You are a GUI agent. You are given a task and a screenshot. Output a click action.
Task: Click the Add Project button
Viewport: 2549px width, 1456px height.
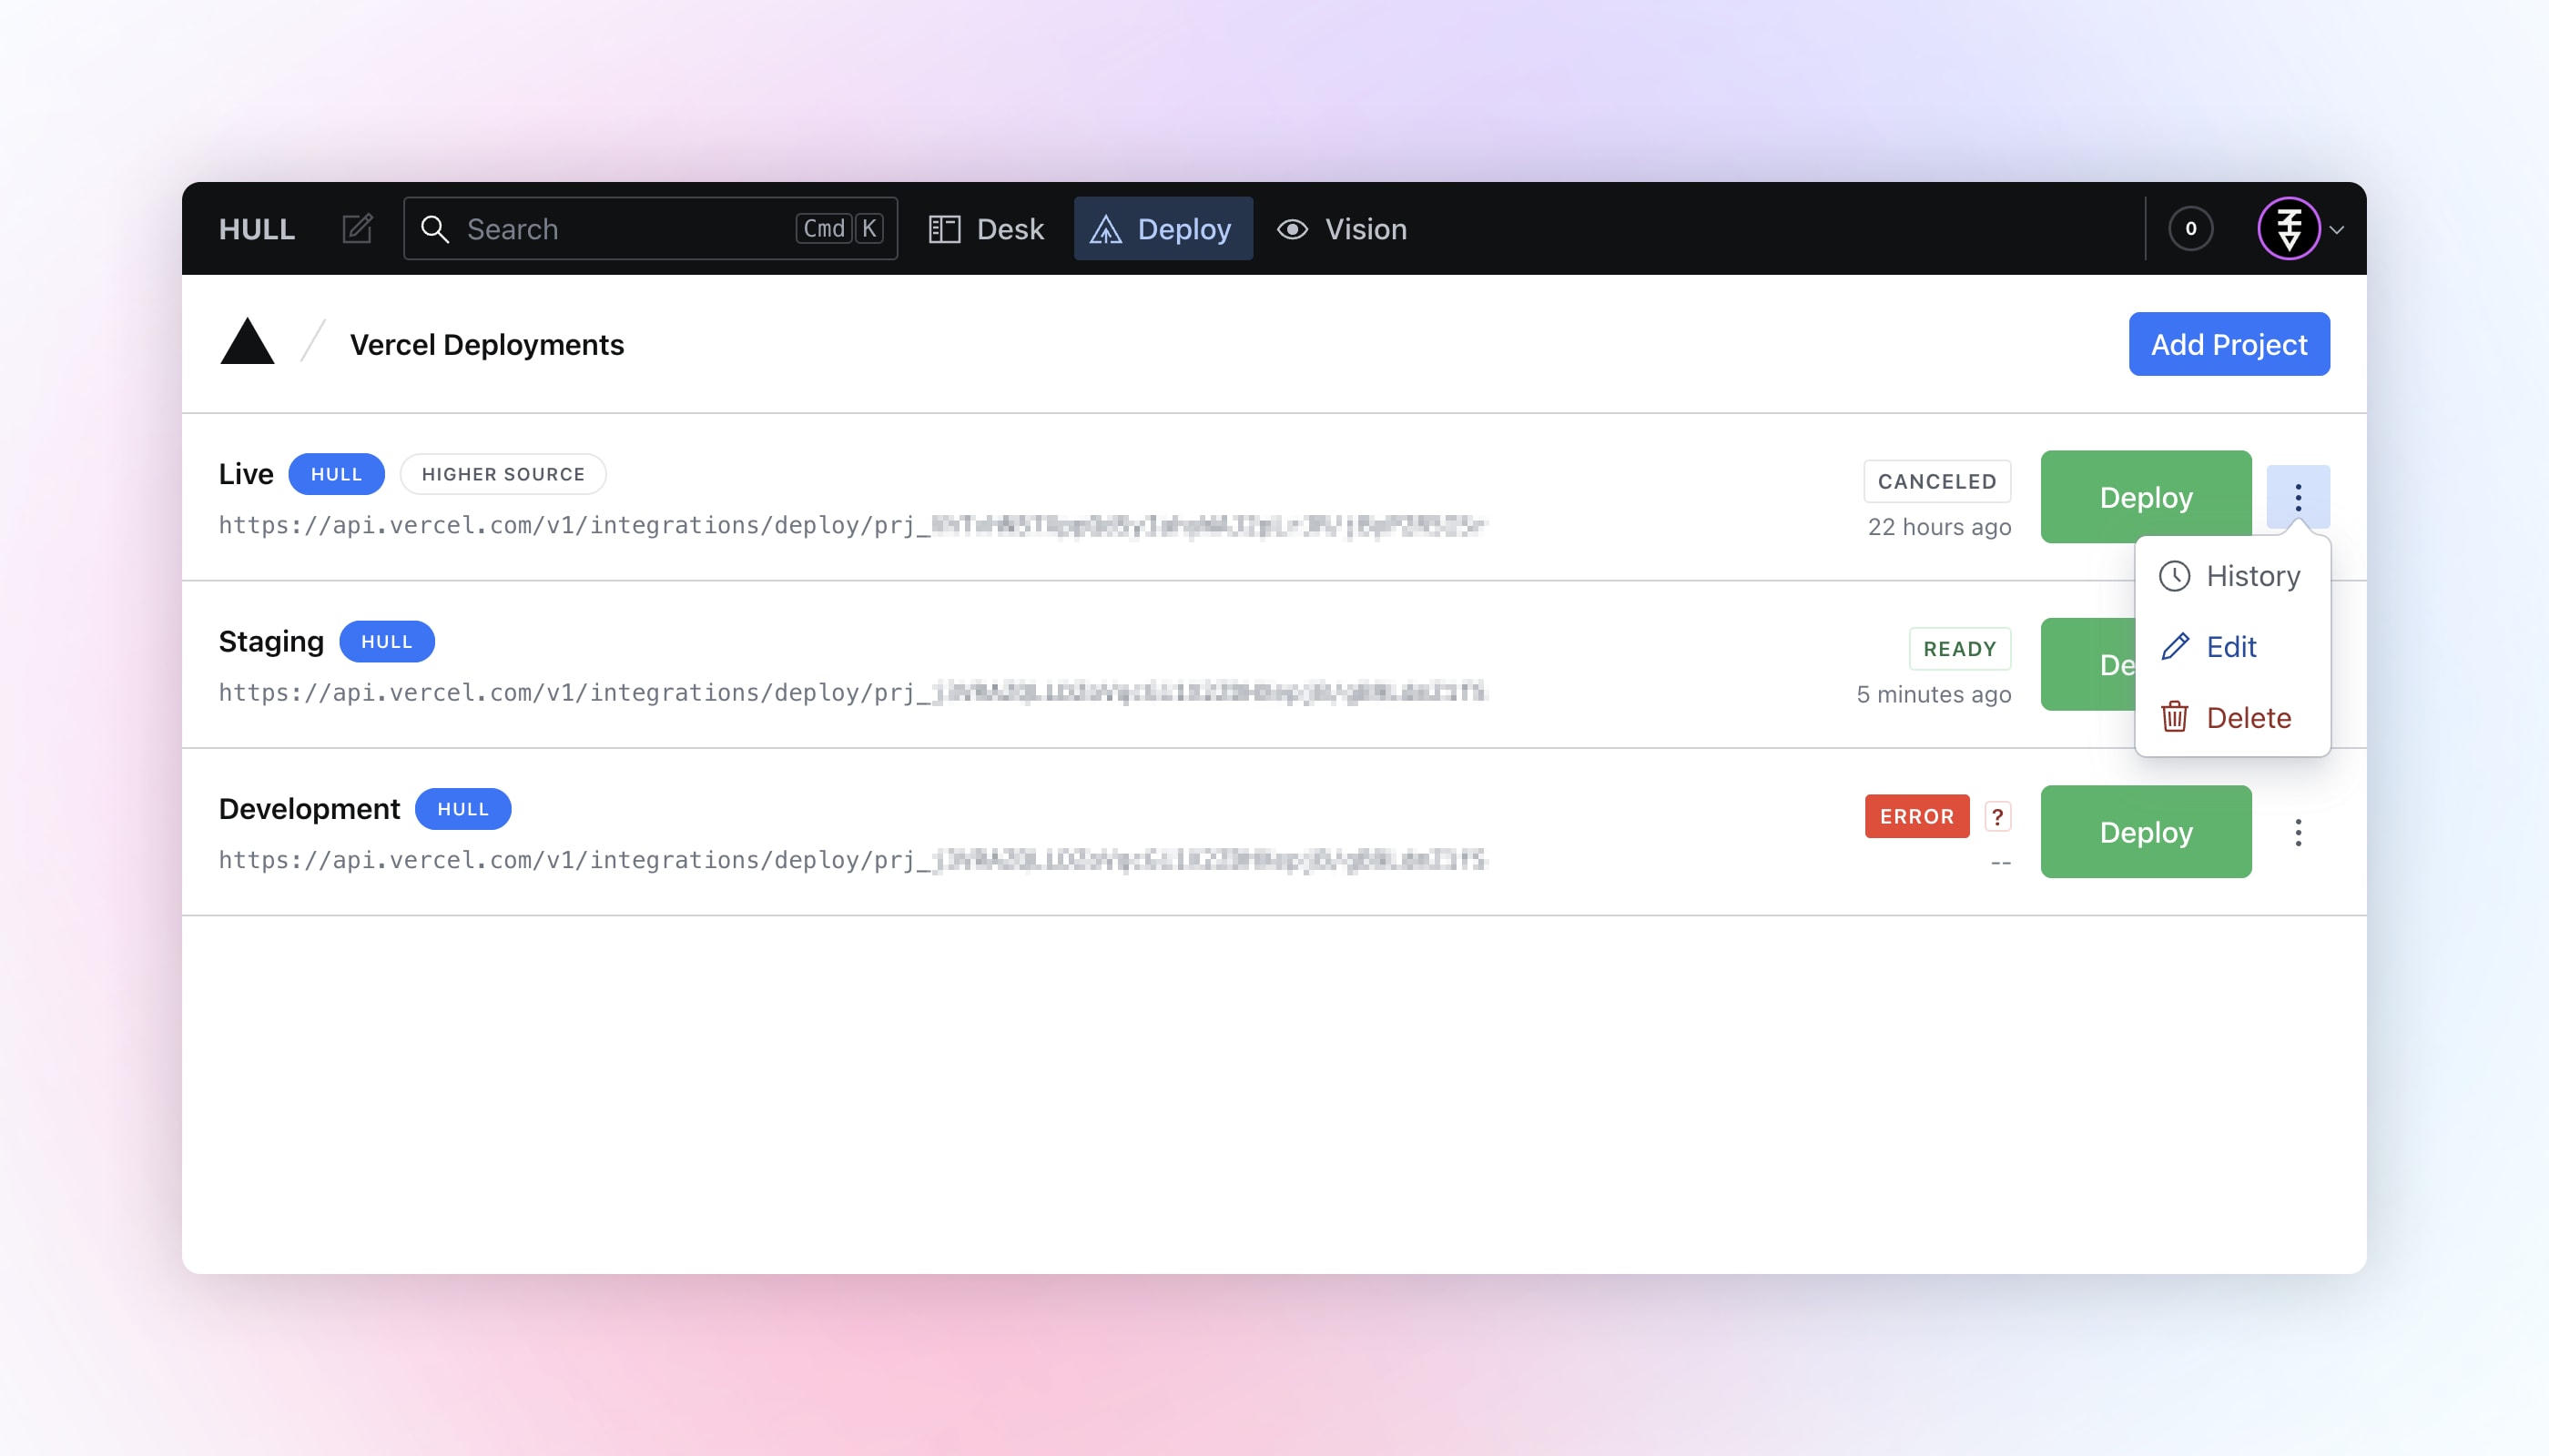click(2229, 344)
